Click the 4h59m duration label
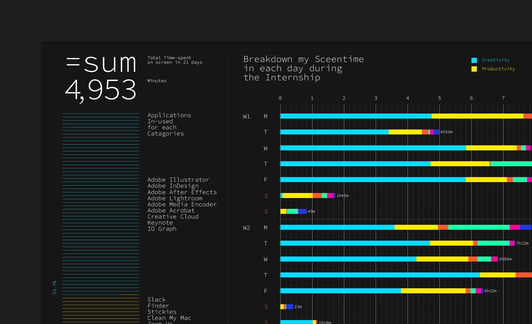The height and width of the screenshot is (324, 532). [446, 132]
